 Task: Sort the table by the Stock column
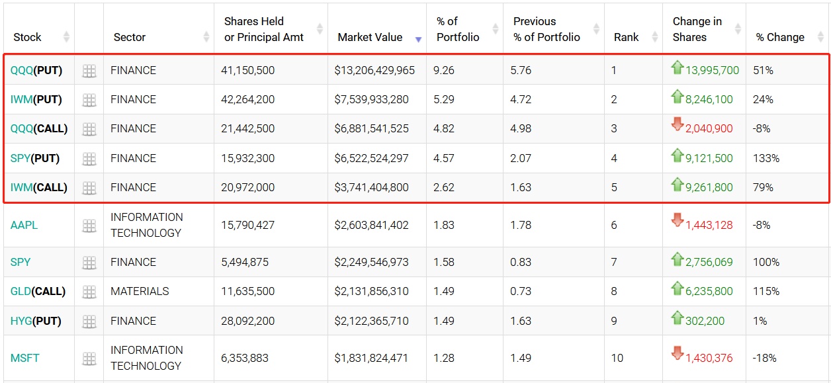coord(28,37)
